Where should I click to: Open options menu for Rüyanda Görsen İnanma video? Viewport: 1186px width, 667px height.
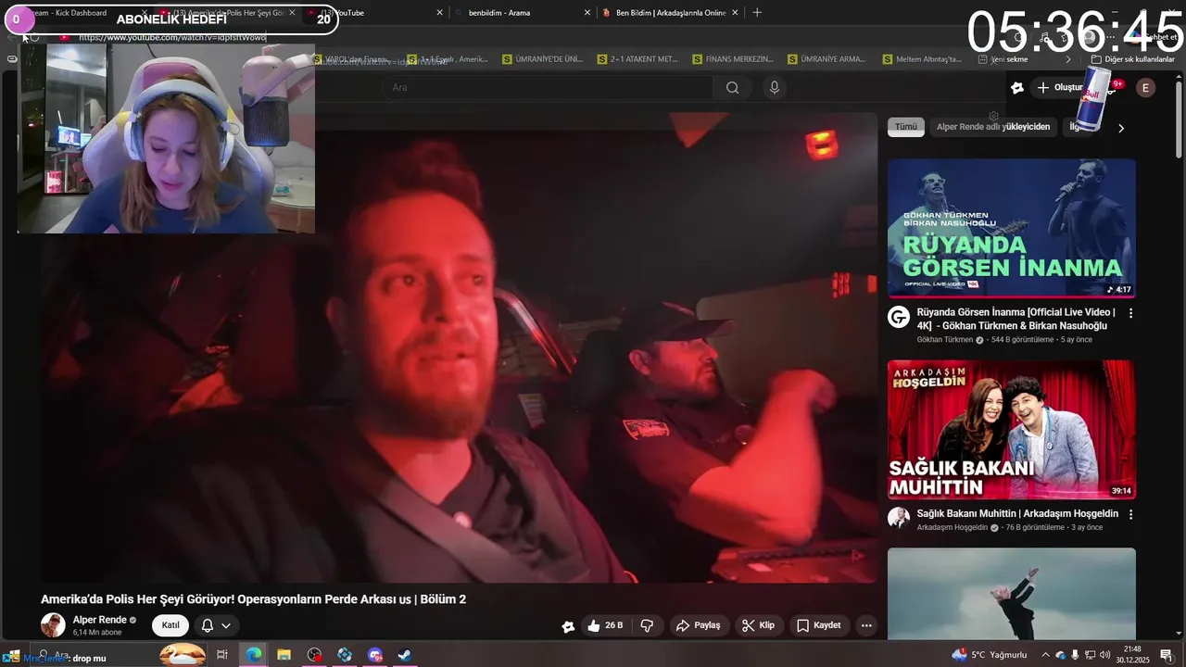tap(1130, 313)
